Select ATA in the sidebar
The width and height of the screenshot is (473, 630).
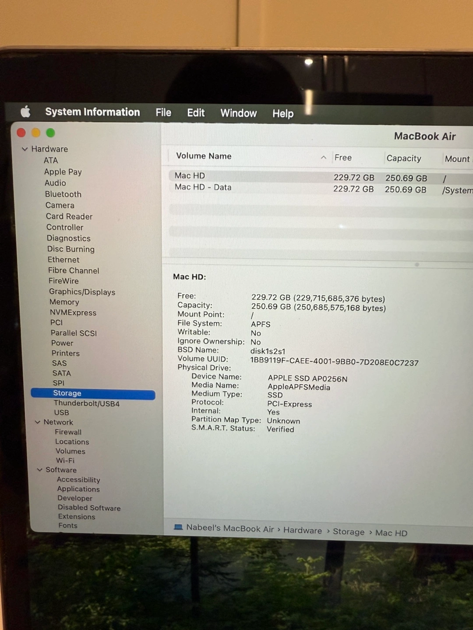point(51,161)
